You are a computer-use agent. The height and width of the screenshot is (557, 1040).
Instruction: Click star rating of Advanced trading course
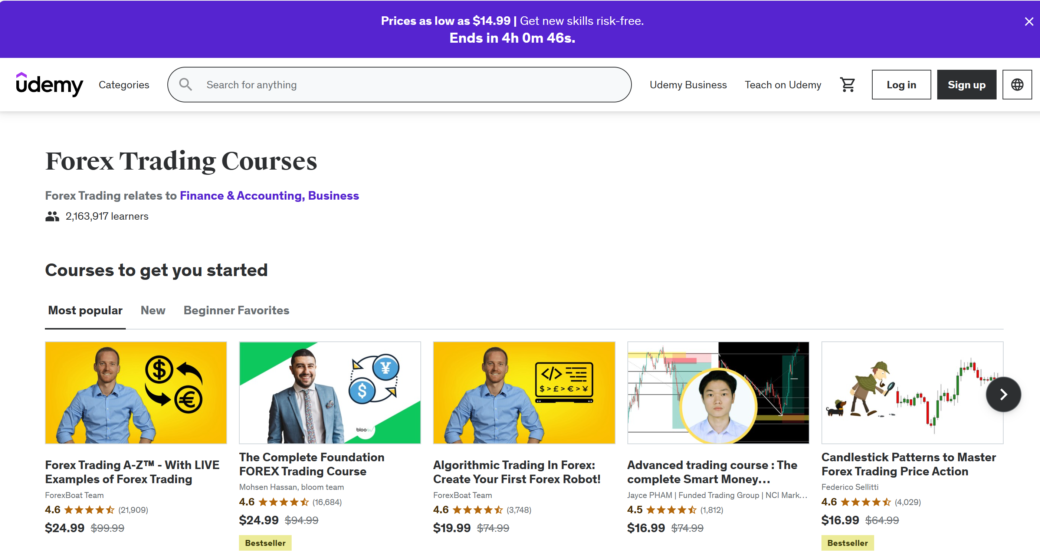coord(671,510)
